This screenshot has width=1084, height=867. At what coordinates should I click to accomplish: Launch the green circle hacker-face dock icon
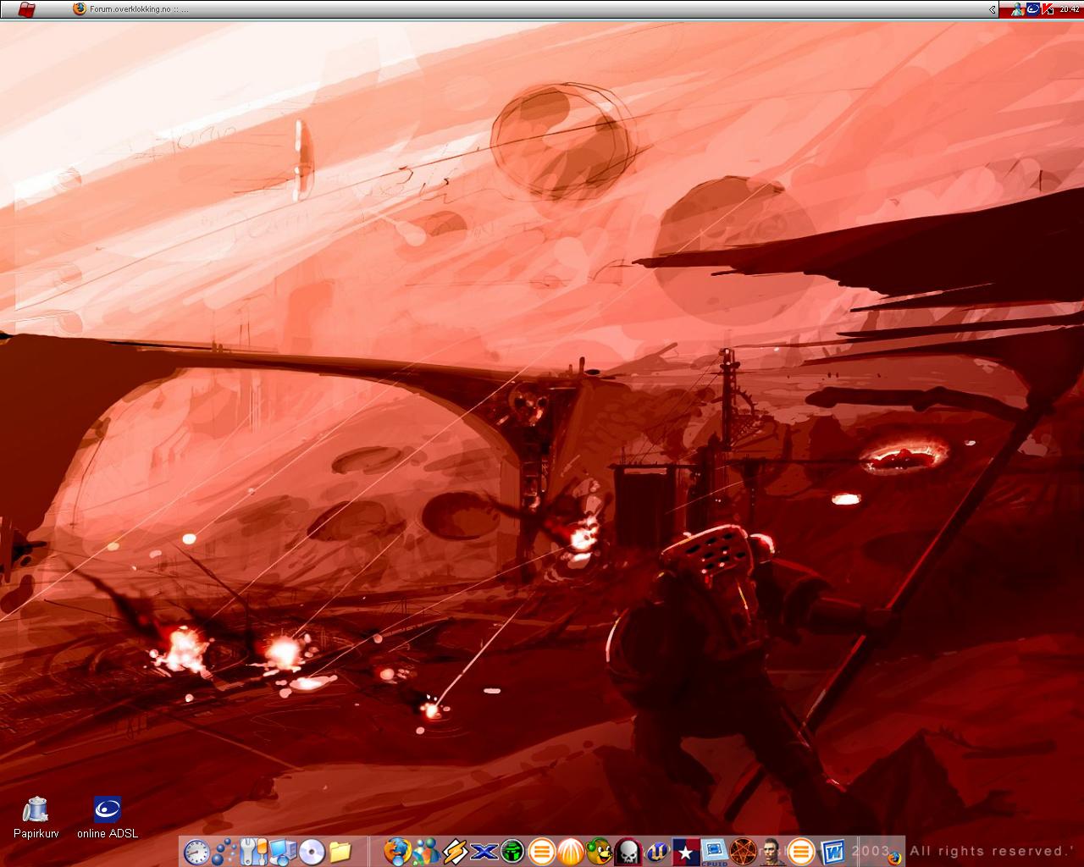click(512, 851)
